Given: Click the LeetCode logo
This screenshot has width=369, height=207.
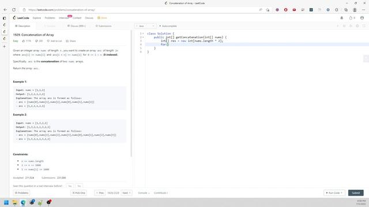Looking at the screenshot, I should click(x=21, y=18).
